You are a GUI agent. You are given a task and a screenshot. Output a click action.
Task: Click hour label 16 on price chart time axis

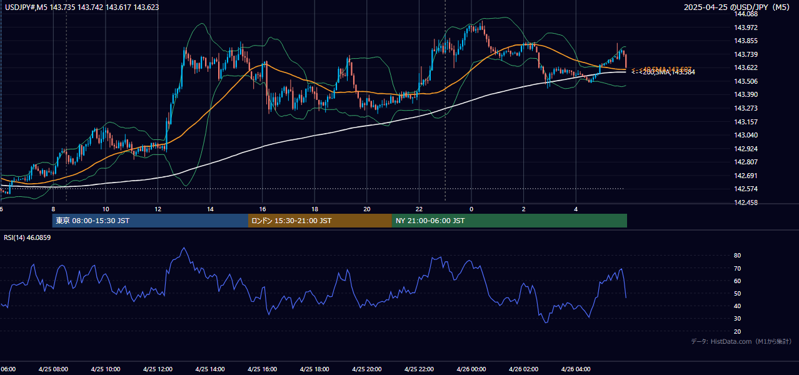263,209
